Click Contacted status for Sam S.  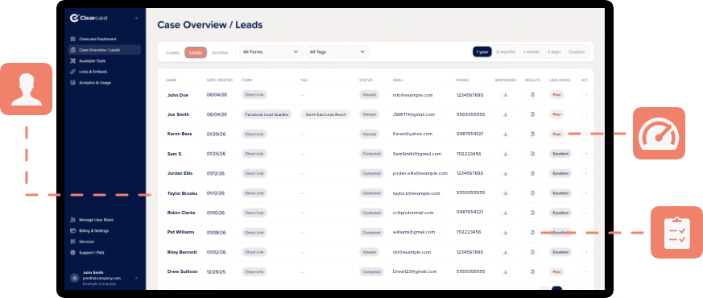[372, 154]
